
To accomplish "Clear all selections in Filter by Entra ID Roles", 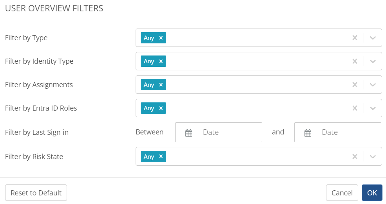I will click(x=355, y=108).
